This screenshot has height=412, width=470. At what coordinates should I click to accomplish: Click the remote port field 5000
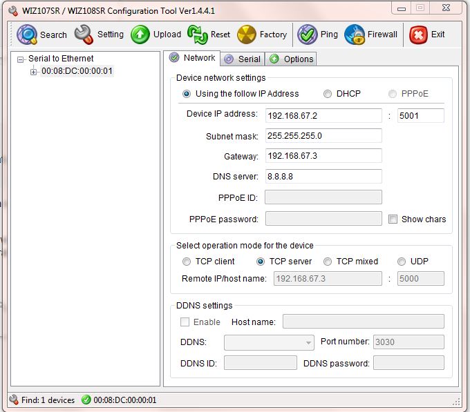point(420,279)
